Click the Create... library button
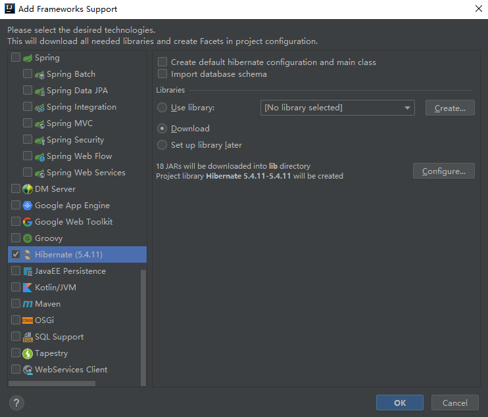 coord(450,108)
